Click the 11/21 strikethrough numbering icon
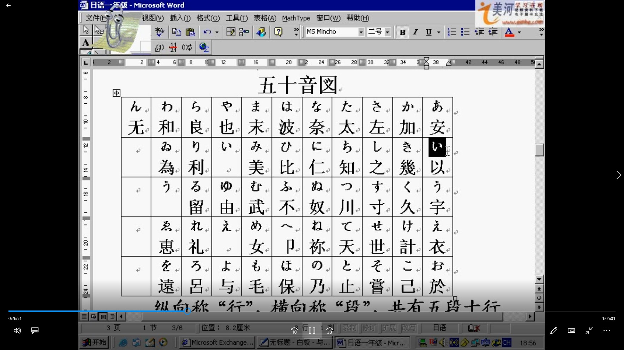The height and width of the screenshot is (350, 624). pyautogui.click(x=173, y=47)
